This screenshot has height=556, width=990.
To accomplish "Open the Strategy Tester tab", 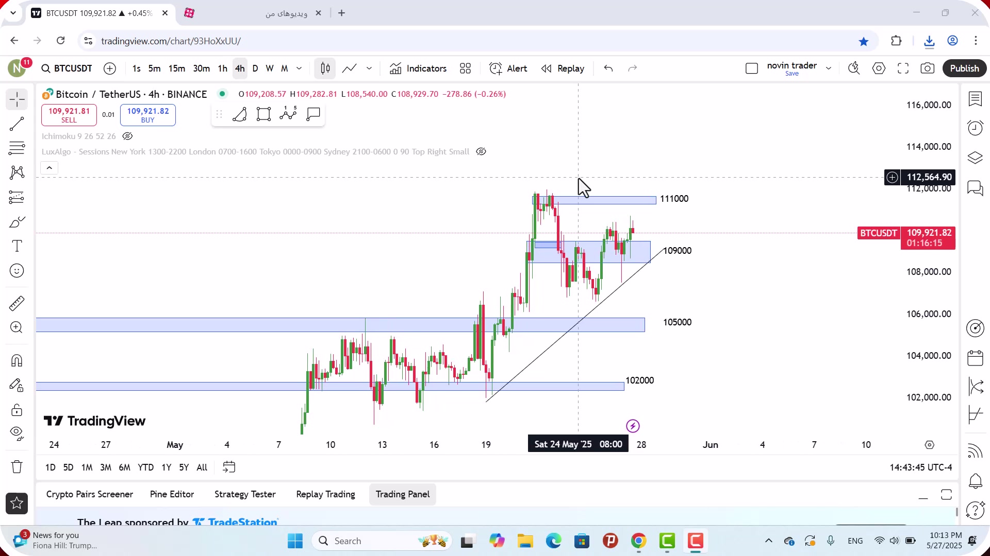I will [245, 494].
